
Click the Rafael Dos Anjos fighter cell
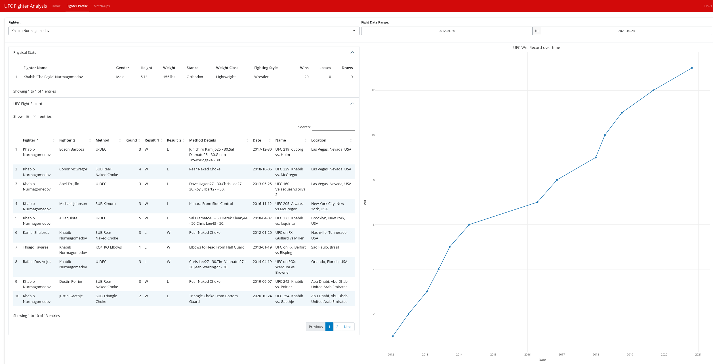pos(37,262)
